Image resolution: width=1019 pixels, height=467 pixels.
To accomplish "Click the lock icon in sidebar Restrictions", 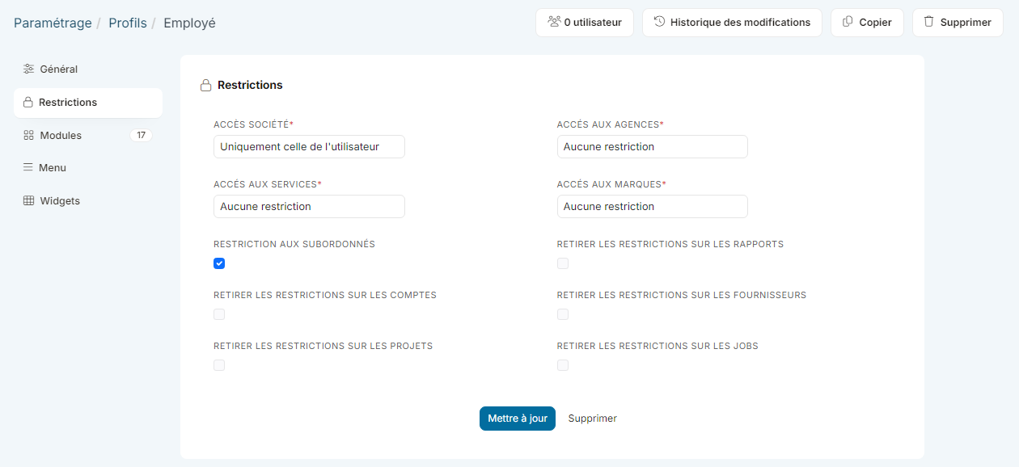I will coord(28,103).
